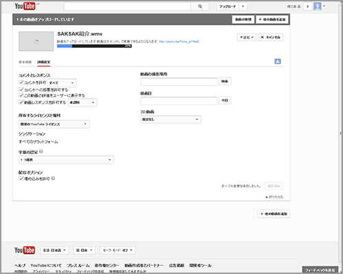This screenshot has width=343, height=274.
Task: Open the すべて comment permission dropdown
Action: coord(62,83)
